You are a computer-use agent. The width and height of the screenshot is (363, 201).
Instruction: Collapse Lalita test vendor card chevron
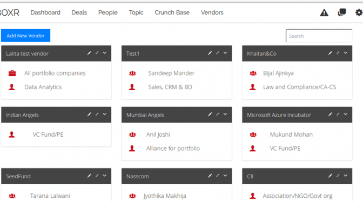pyautogui.click(x=105, y=53)
